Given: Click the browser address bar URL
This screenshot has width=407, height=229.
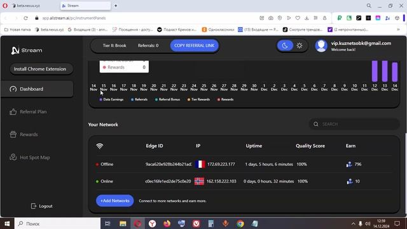Looking at the screenshot, I should coord(74,18).
